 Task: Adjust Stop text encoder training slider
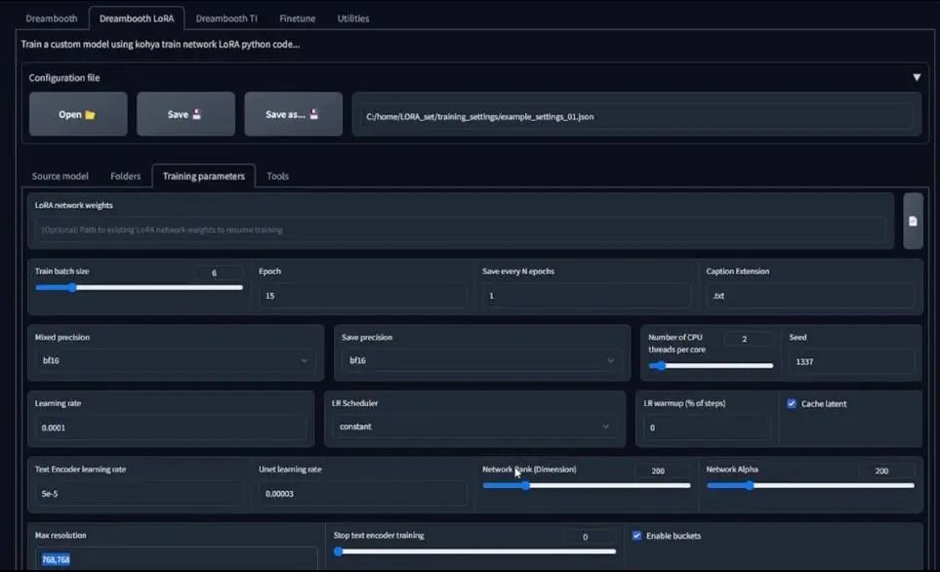pos(474,552)
